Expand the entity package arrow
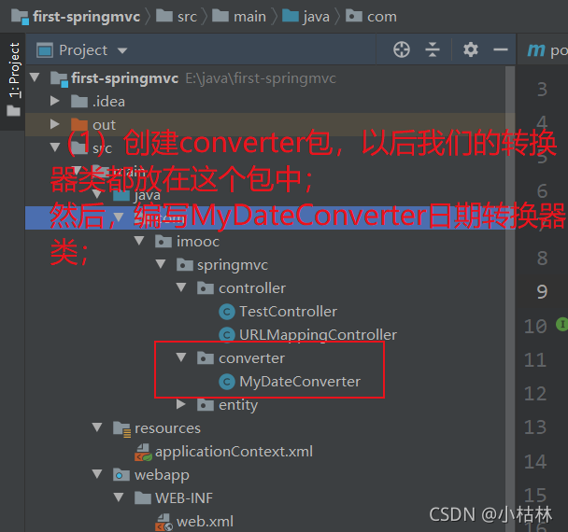Viewport: 568px width, 532px height. coord(180,404)
